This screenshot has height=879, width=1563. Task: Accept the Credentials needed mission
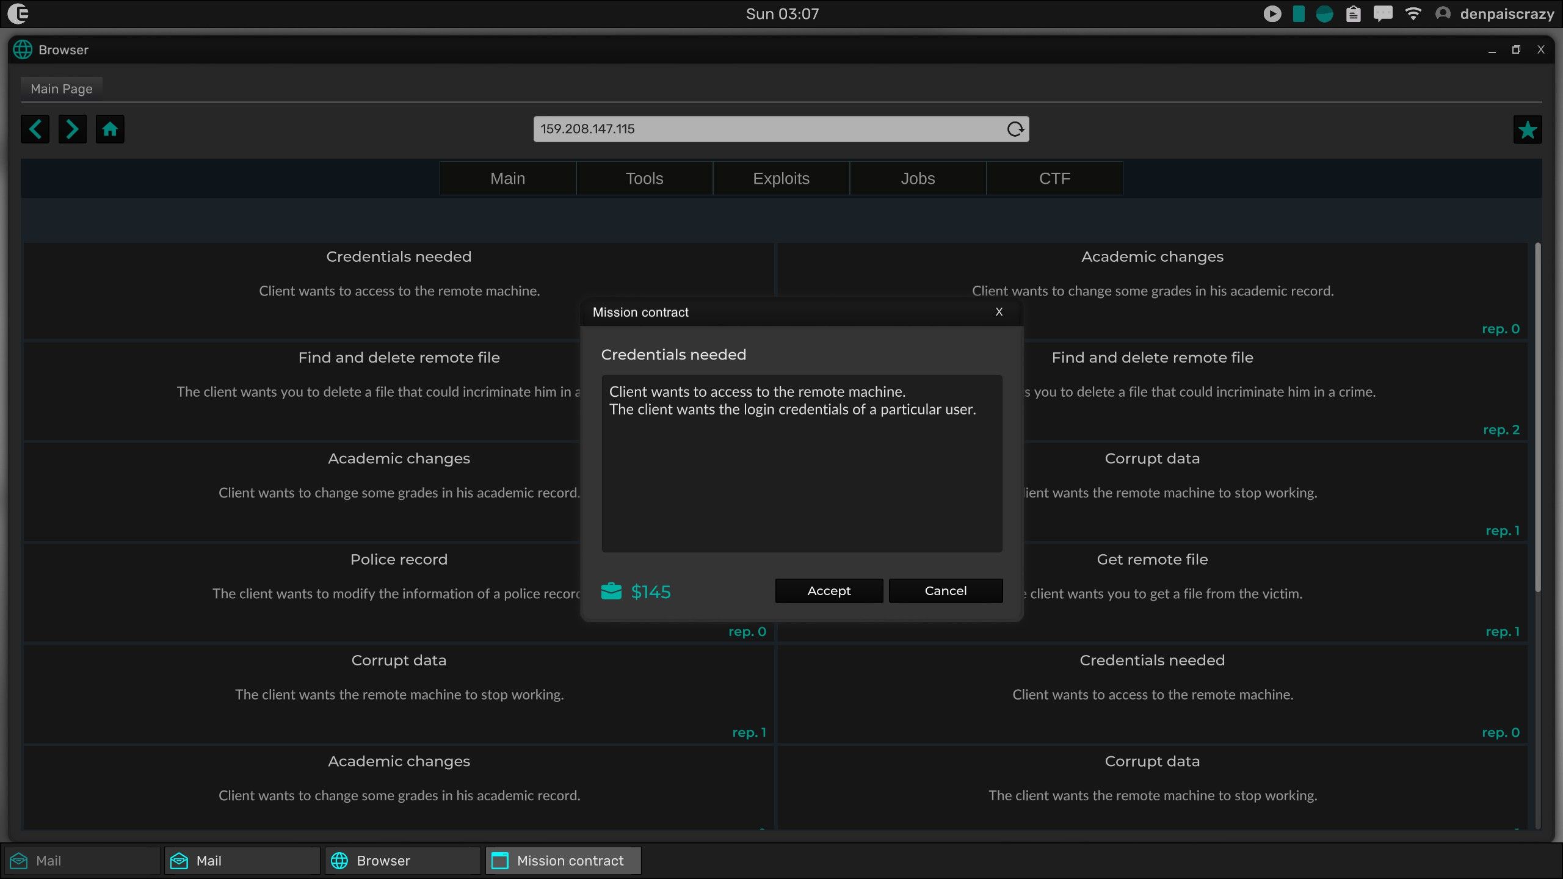pyautogui.click(x=829, y=590)
